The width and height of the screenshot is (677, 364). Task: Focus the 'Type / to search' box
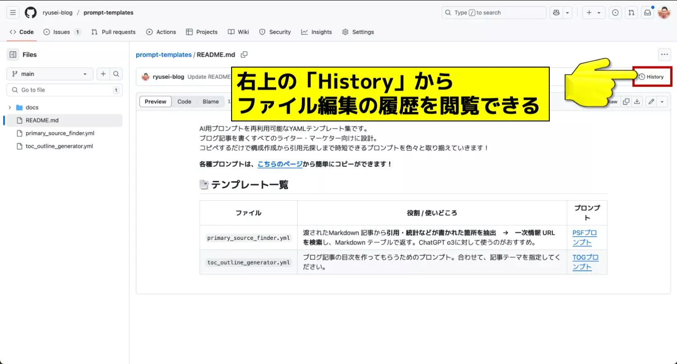click(494, 13)
